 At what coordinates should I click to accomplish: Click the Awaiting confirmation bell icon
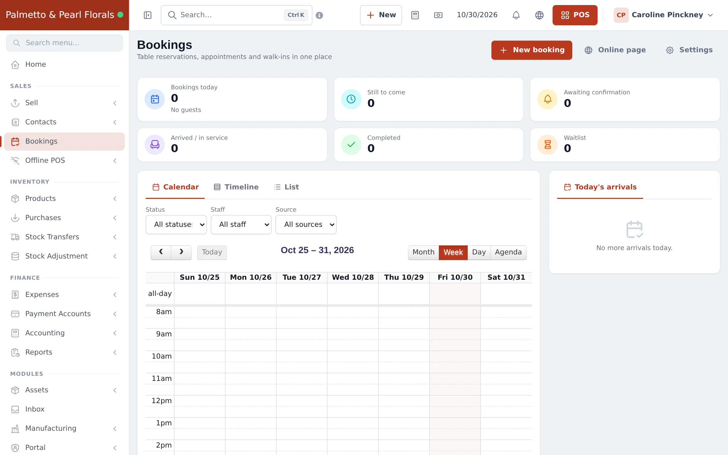coord(548,99)
